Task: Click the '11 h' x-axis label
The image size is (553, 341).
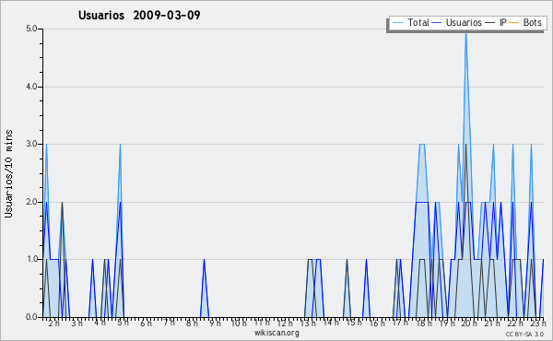Action: (x=262, y=323)
